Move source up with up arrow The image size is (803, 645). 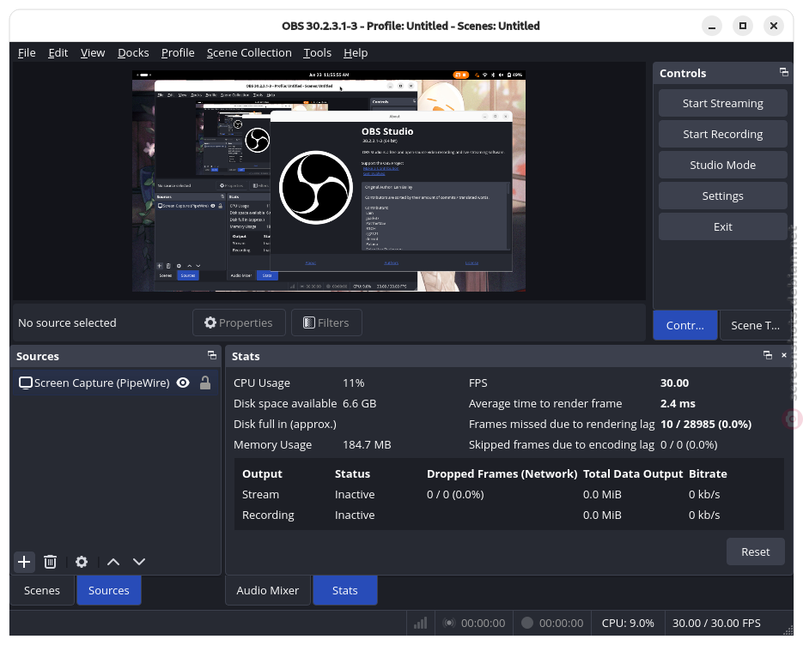pyautogui.click(x=113, y=562)
